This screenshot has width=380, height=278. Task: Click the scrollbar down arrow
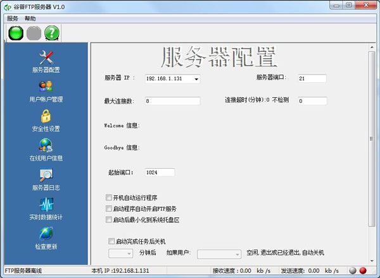point(372,261)
